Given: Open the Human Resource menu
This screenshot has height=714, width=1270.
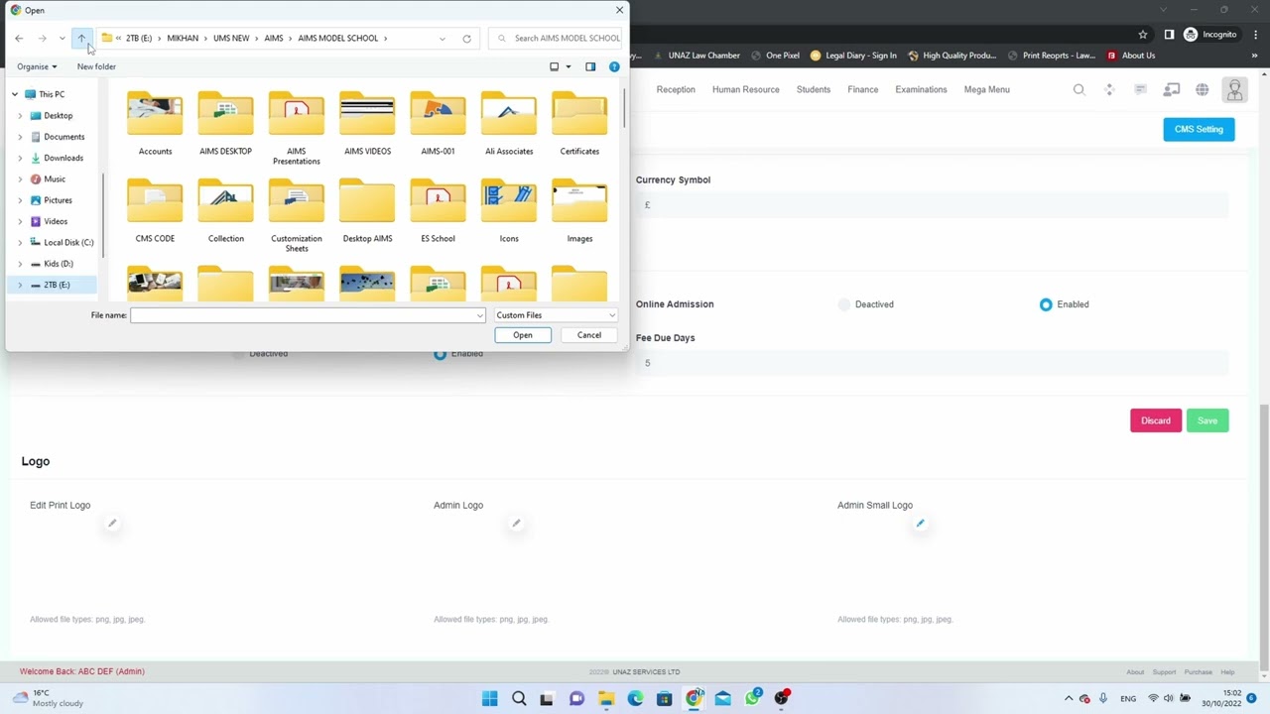Looking at the screenshot, I should [x=745, y=89].
